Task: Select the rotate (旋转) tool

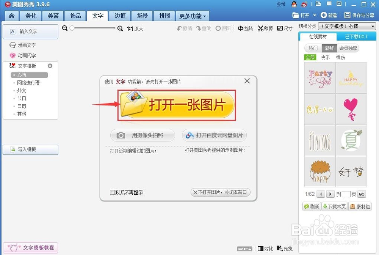Action: click(245, 28)
